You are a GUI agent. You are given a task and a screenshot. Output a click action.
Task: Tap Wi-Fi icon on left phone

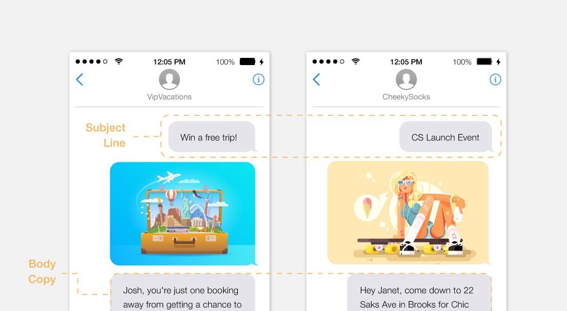118,61
